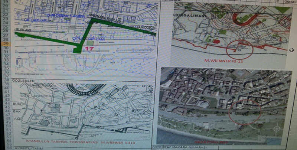
Task: Click row 38 header beside GÖZLEMLER
Action: [6, 81]
